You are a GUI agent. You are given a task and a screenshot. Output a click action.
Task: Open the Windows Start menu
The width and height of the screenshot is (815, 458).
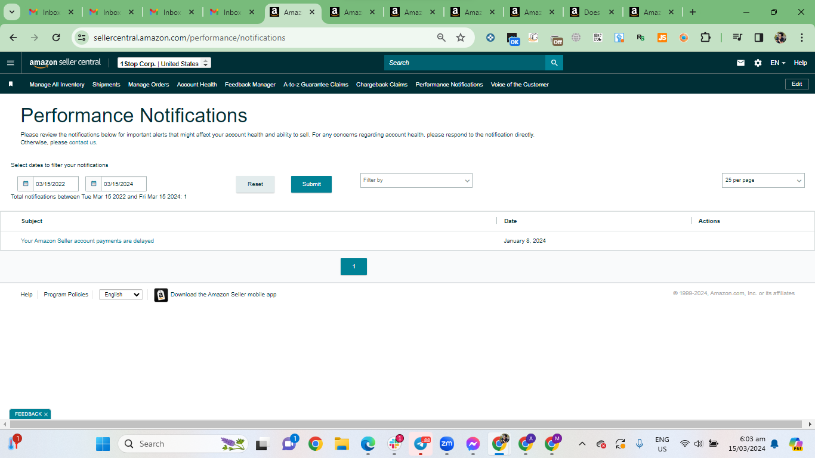click(103, 444)
